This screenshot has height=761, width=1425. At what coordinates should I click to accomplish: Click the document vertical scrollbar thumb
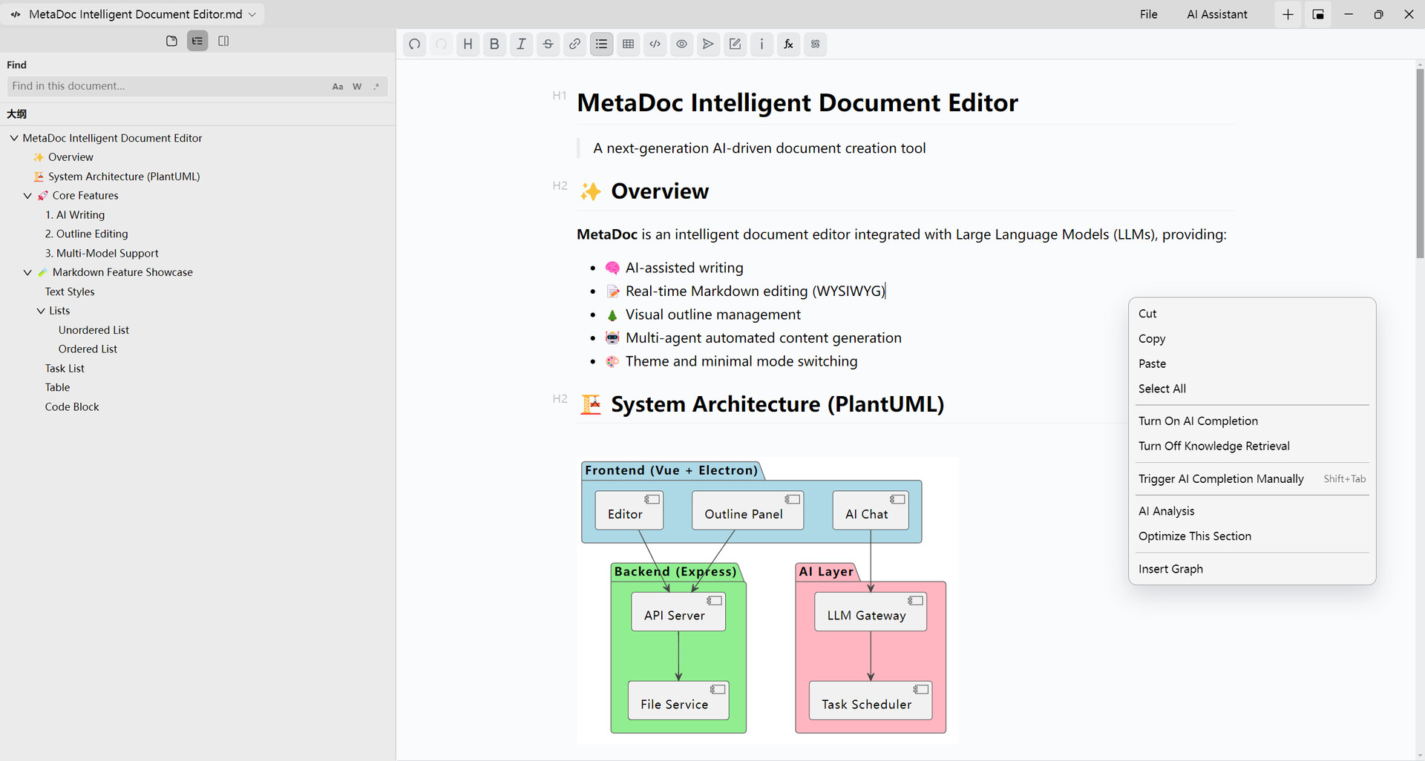coord(1420,163)
